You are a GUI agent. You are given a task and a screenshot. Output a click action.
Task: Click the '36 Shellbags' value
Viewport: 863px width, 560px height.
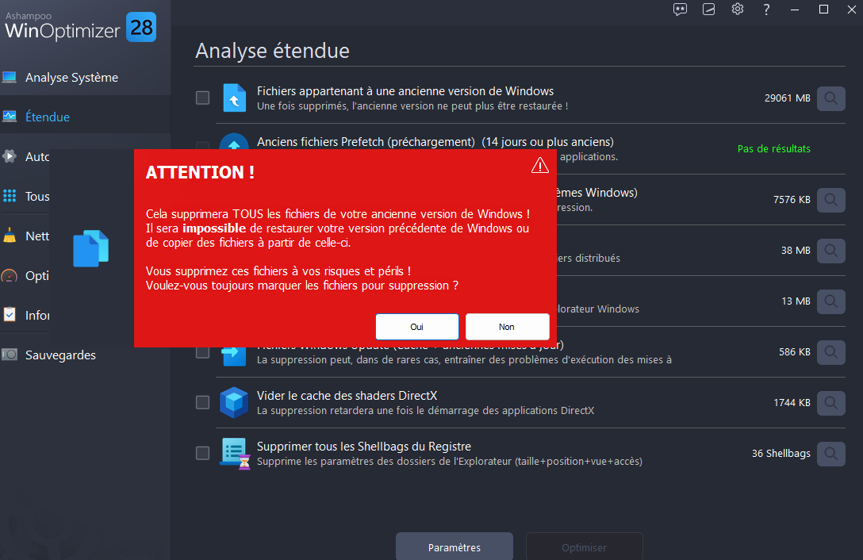pyautogui.click(x=781, y=453)
